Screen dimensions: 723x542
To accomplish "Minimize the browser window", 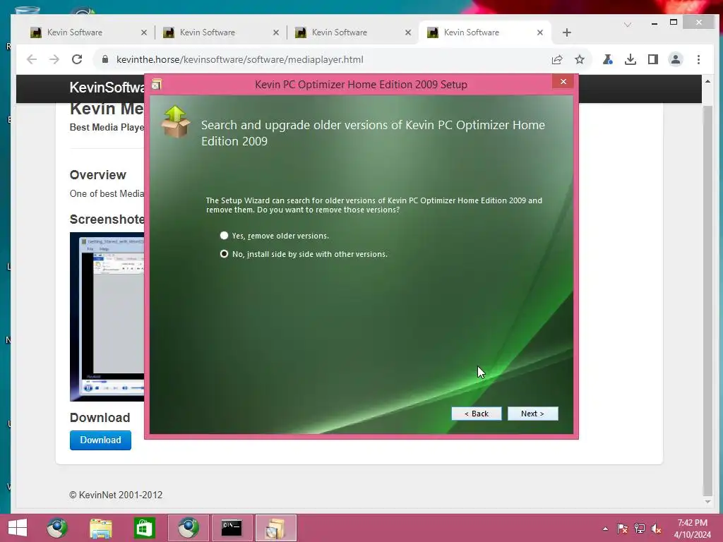I will tap(655, 23).
